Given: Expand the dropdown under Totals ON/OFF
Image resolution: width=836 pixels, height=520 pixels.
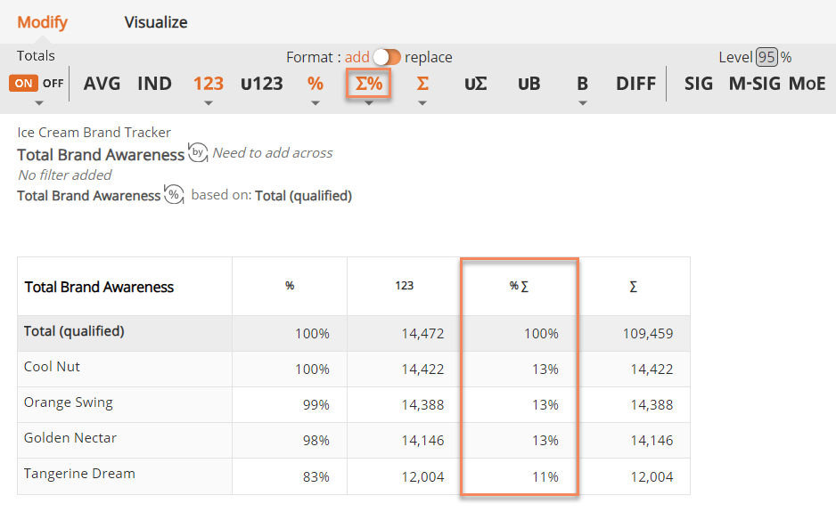Looking at the screenshot, I should click(x=39, y=103).
